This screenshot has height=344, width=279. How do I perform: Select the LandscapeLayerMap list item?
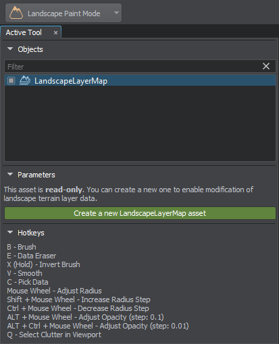coord(140,80)
